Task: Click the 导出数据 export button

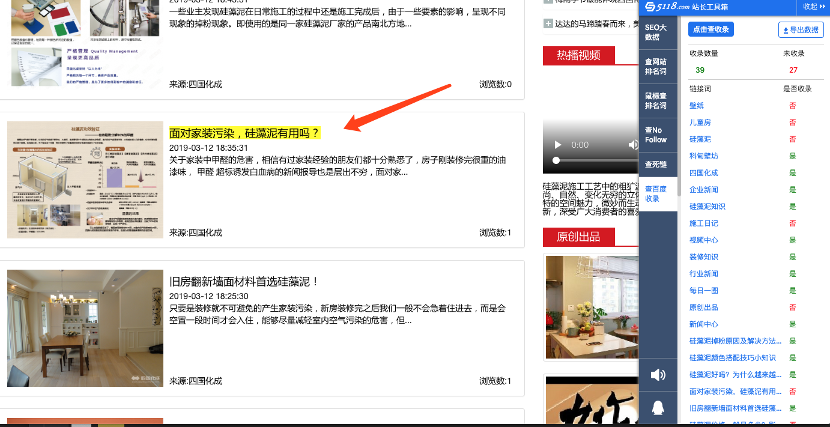Action: coord(801,29)
